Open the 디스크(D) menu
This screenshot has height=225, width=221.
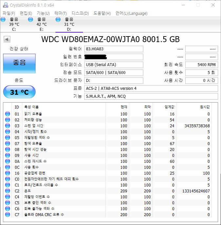click(x=80, y=13)
